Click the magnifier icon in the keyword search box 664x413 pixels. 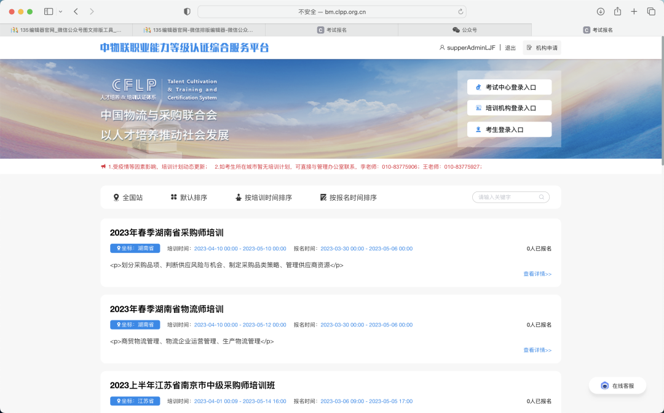pyautogui.click(x=542, y=197)
